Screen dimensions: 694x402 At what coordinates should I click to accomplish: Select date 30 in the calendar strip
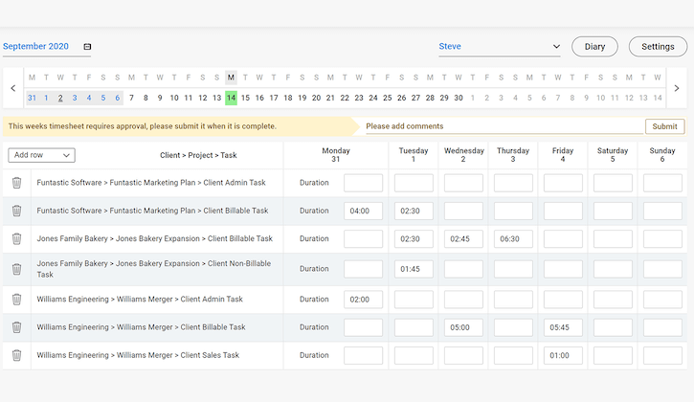[459, 98]
